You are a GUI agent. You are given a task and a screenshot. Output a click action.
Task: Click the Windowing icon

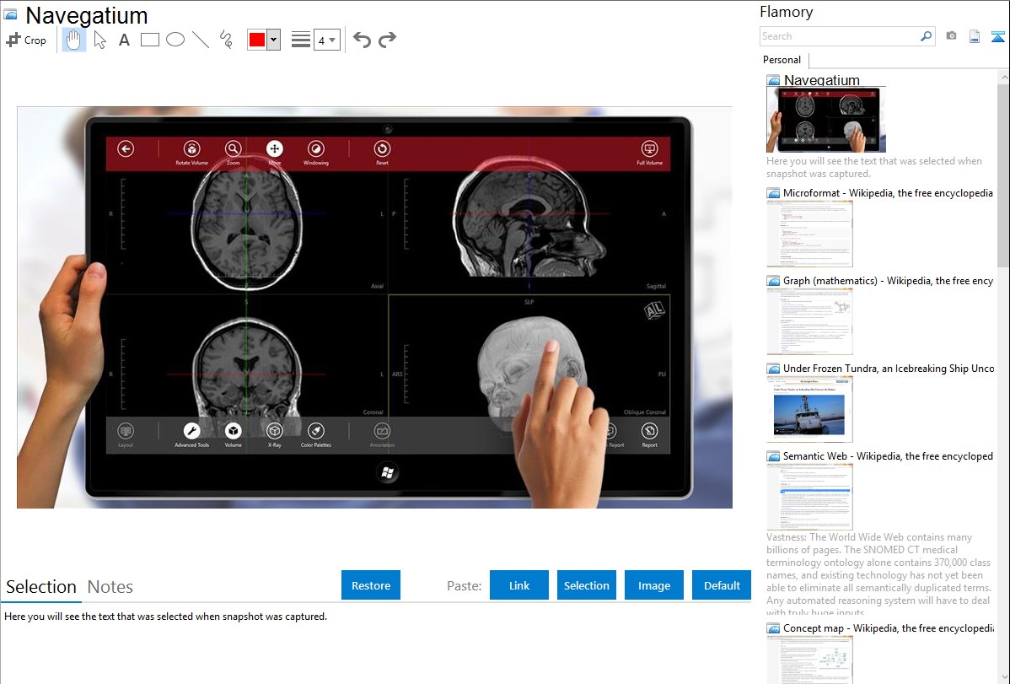click(315, 149)
